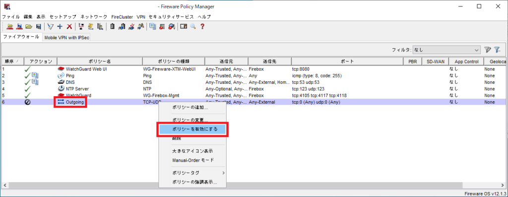Sort by 順序 column header
This screenshot has width=508, height=197.
pyautogui.click(x=12, y=61)
